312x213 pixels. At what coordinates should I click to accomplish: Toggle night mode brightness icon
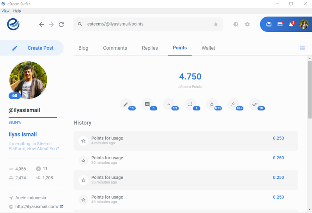[x=236, y=24]
